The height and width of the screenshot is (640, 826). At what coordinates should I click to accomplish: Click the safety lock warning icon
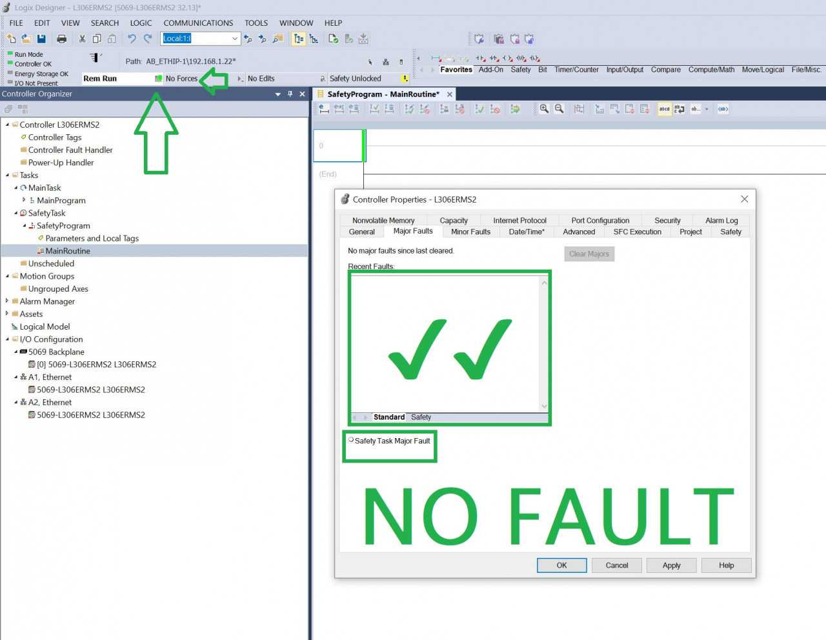point(405,79)
